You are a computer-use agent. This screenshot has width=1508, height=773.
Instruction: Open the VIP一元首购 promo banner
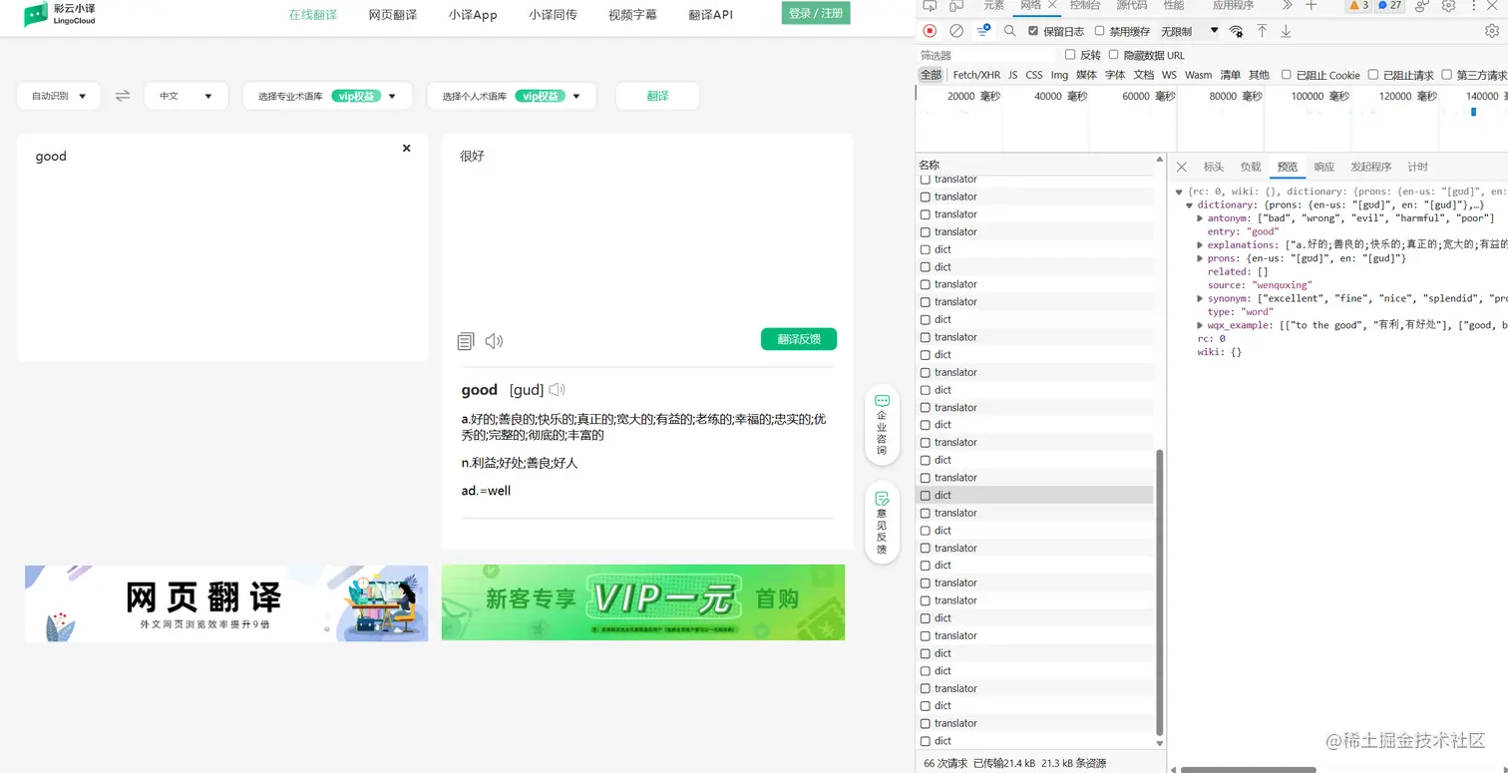click(x=643, y=602)
